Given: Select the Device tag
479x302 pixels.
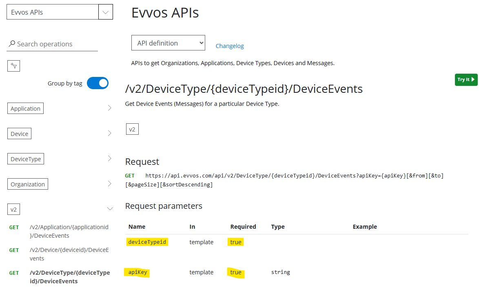Looking at the screenshot, I should (19, 134).
